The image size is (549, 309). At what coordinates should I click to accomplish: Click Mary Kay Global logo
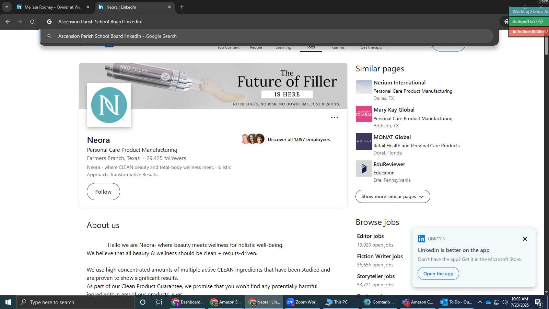point(364,114)
